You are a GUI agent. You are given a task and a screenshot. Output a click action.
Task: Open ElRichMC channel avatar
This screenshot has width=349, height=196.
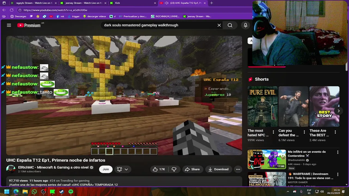[x=11, y=169]
